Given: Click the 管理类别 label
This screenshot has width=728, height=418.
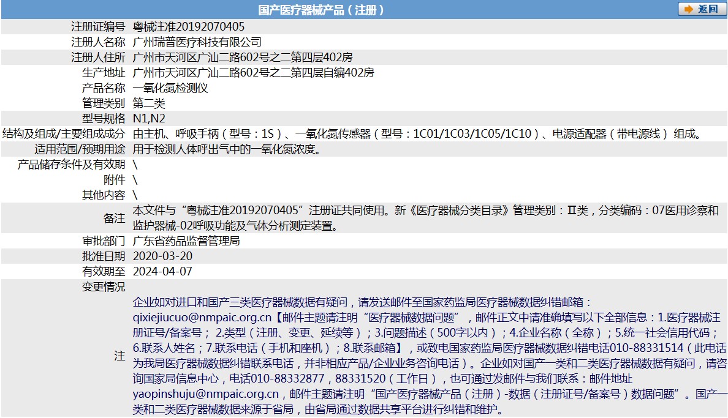Looking at the screenshot, I should click(104, 103).
